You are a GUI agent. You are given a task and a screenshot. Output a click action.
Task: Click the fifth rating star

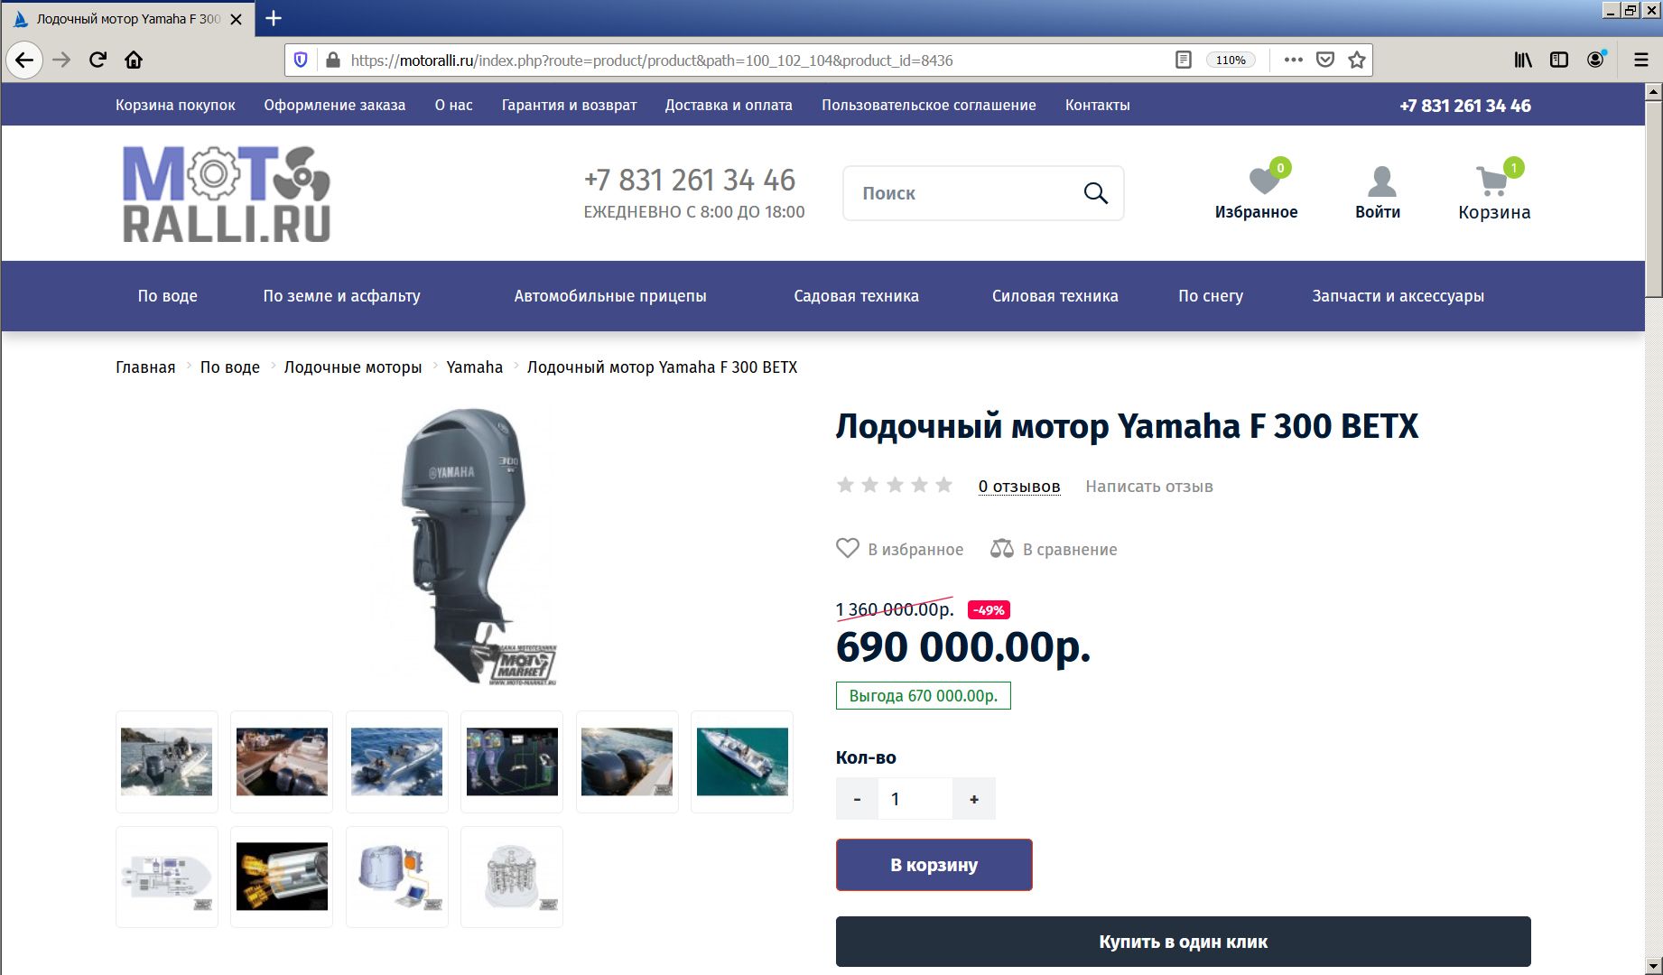pyautogui.click(x=944, y=485)
